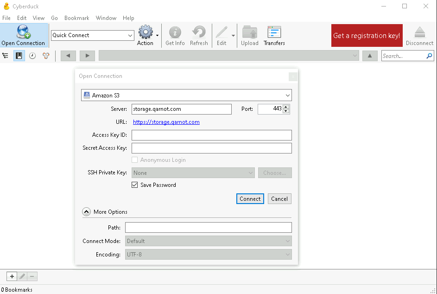Click the Transfers toolbar icon
This screenshot has width=437, height=294.
274,32
